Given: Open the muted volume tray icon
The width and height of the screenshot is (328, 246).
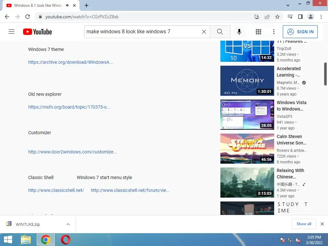Looking at the screenshot, I should point(298,240).
